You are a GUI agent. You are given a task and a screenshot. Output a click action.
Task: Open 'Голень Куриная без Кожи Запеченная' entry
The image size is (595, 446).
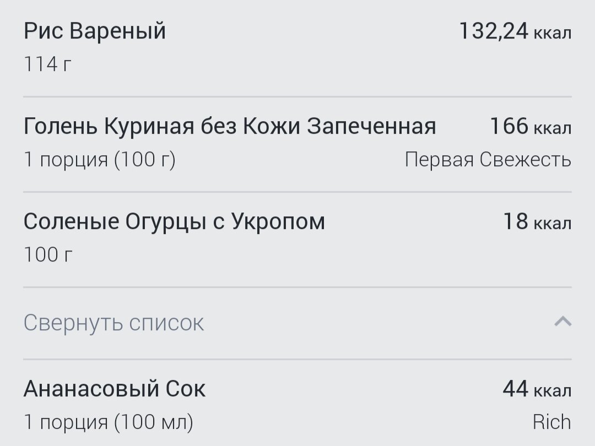point(297,144)
